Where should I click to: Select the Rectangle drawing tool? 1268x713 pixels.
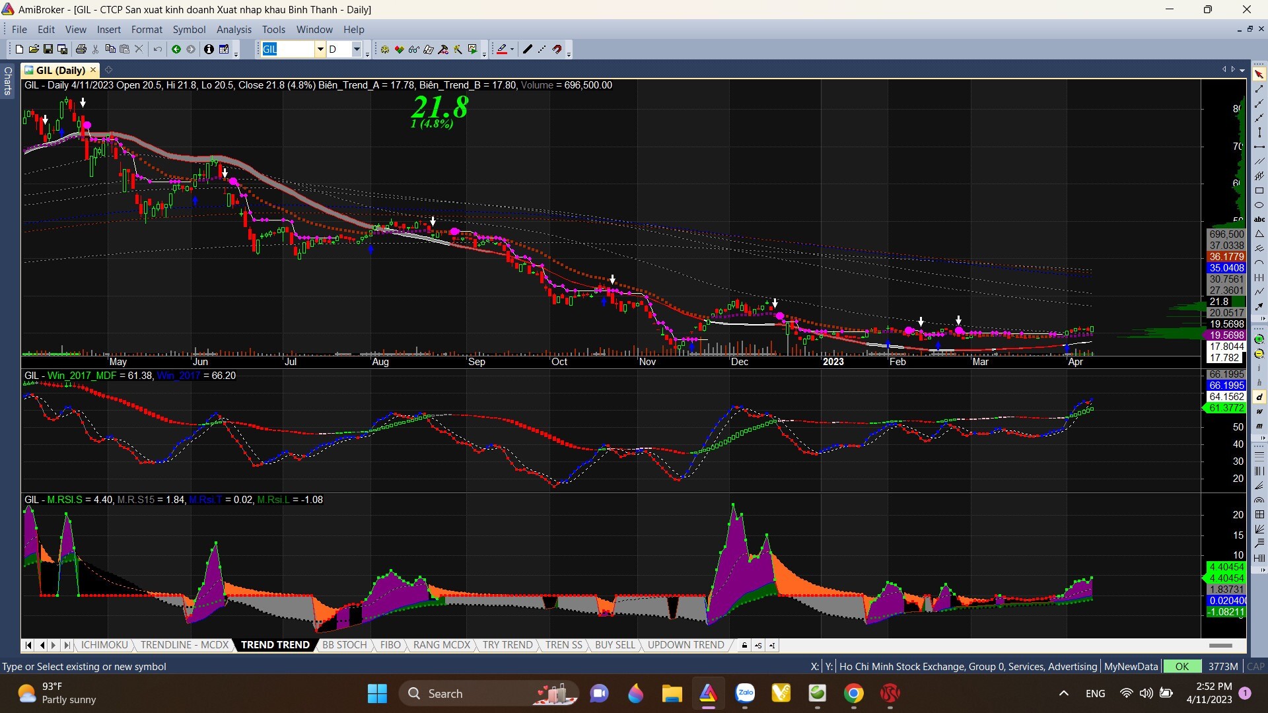[1259, 191]
